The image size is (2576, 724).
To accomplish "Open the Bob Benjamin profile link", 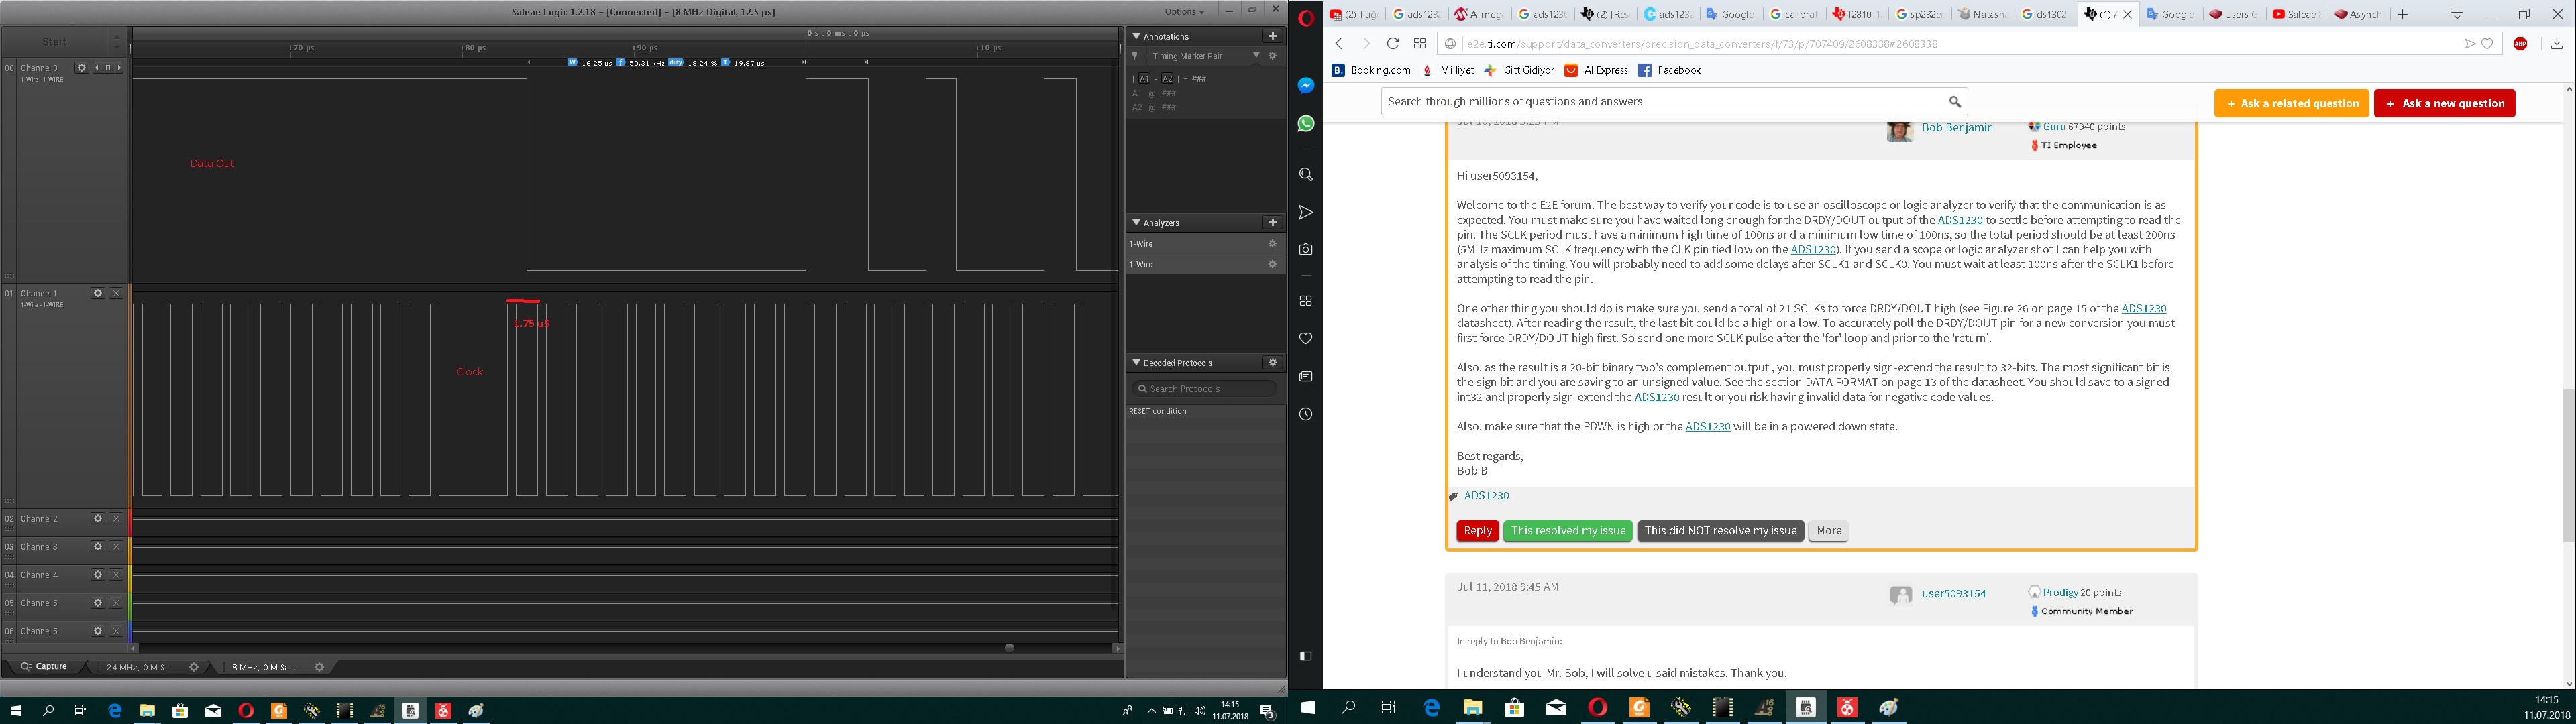I will pos(1956,128).
